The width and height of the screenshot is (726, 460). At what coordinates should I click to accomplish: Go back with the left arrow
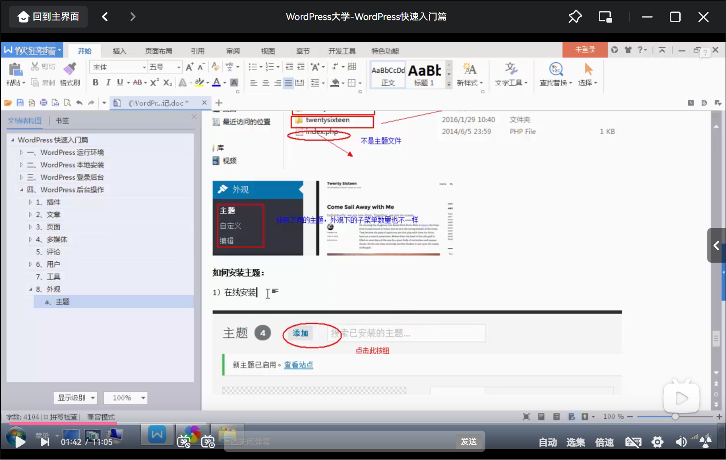tap(105, 17)
